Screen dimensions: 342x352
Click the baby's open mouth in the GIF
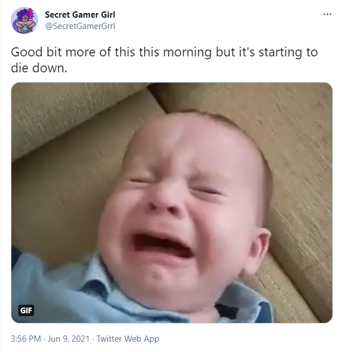pos(163,245)
